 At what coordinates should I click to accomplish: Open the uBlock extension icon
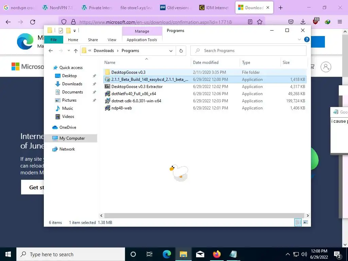coord(315,21)
